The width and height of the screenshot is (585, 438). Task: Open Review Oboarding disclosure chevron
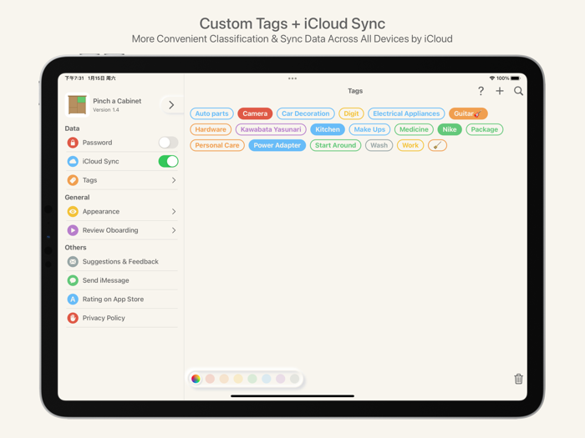[174, 230]
